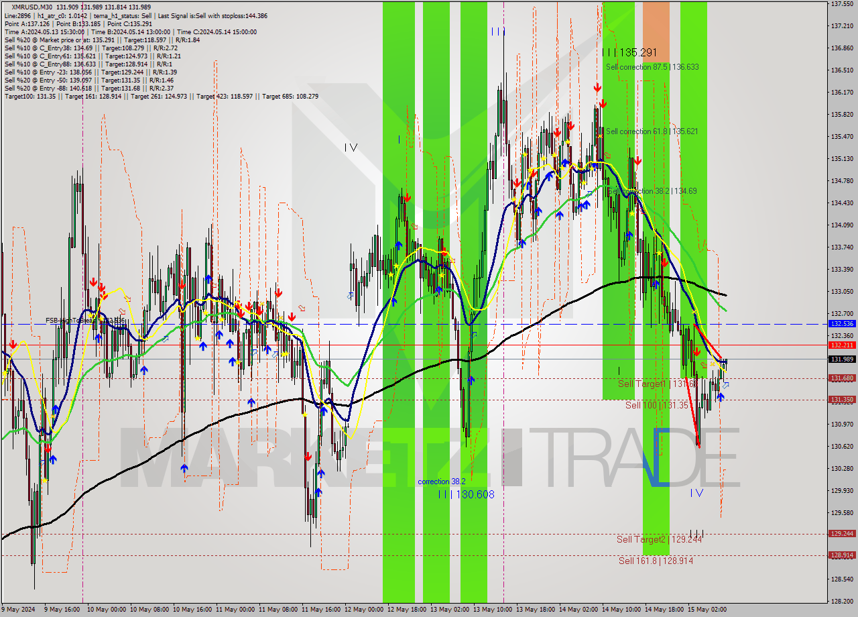The height and width of the screenshot is (617, 858).
Task: Click the blue IV wave label
Action: pos(696,493)
